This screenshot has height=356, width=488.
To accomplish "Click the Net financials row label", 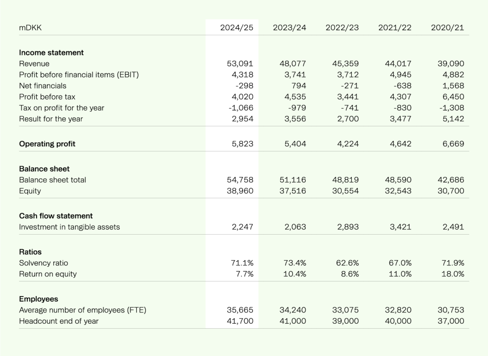I will pyautogui.click(x=42, y=86).
